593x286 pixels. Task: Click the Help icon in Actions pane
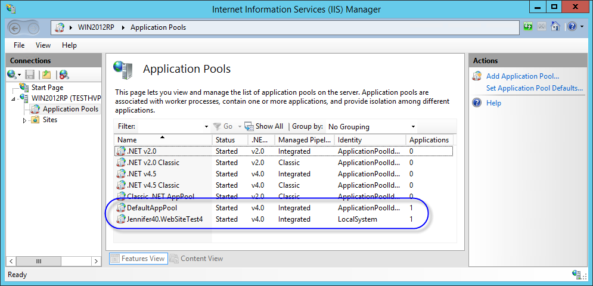(x=477, y=102)
